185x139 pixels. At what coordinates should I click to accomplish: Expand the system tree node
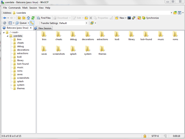point(11,85)
